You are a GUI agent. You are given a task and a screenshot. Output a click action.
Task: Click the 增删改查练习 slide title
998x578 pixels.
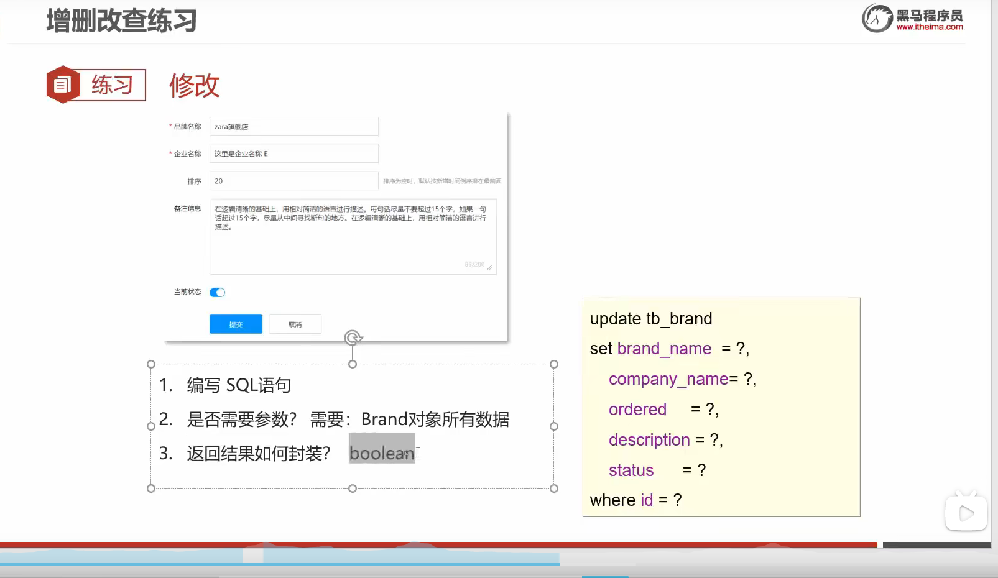122,21
